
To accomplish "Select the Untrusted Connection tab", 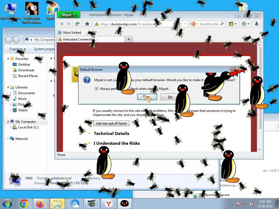I will (91, 39).
